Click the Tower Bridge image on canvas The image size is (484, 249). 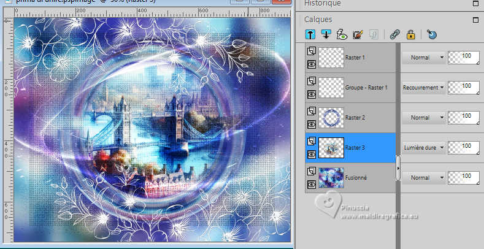tap(152, 129)
